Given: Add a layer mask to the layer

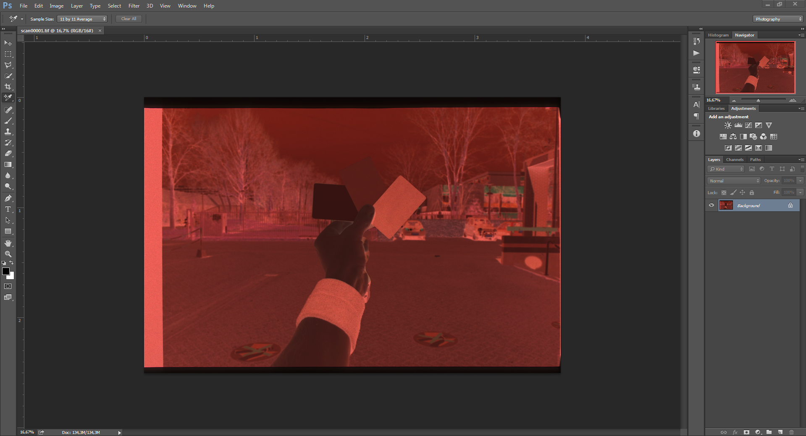Looking at the screenshot, I should (746, 432).
